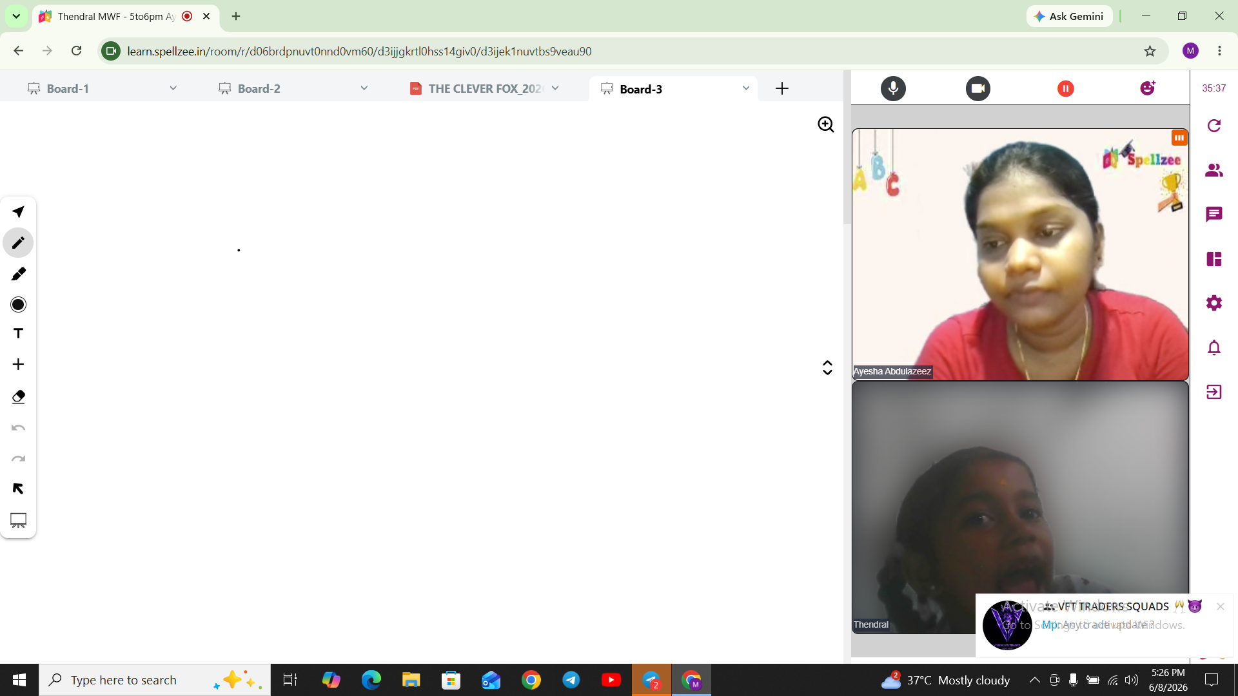Switch to the Board-2 tab
1238x696 pixels.
(258, 88)
